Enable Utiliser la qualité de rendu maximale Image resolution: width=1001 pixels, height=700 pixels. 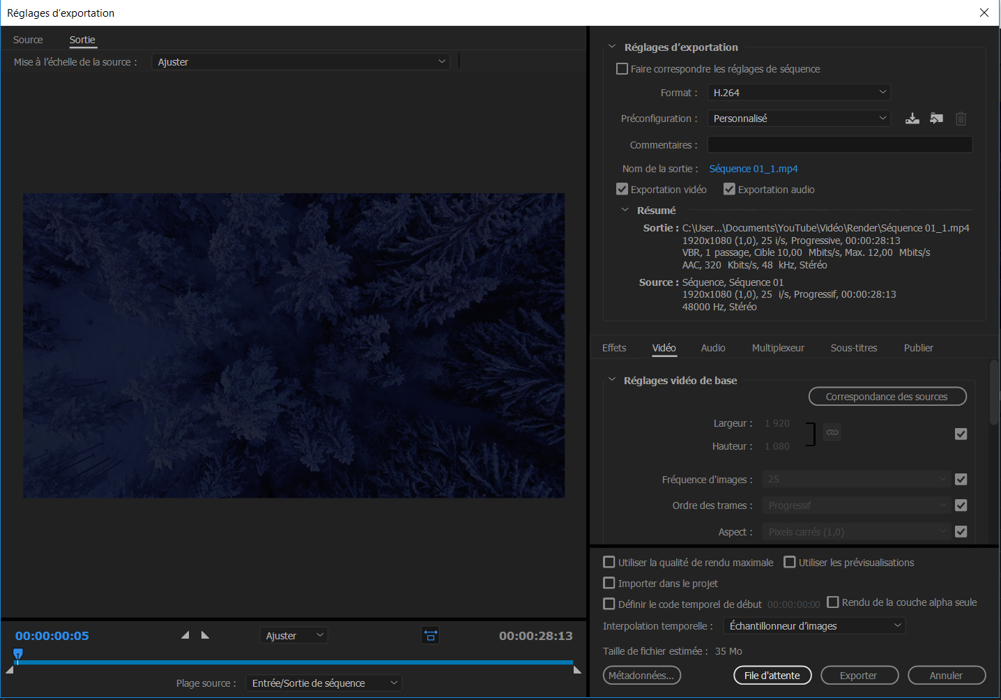609,562
